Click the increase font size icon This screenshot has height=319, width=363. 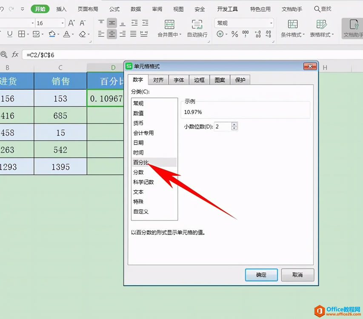click(x=71, y=23)
